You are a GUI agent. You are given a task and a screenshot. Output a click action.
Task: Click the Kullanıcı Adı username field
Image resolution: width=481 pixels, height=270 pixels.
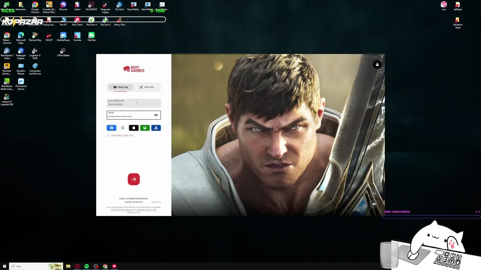pos(134,103)
